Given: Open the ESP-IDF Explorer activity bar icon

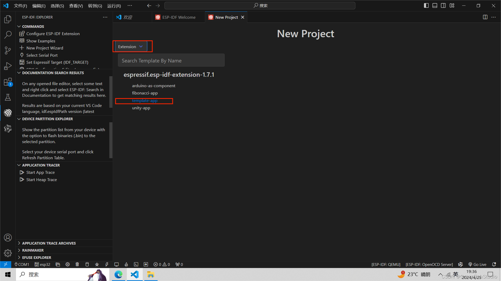Looking at the screenshot, I should [x=8, y=113].
